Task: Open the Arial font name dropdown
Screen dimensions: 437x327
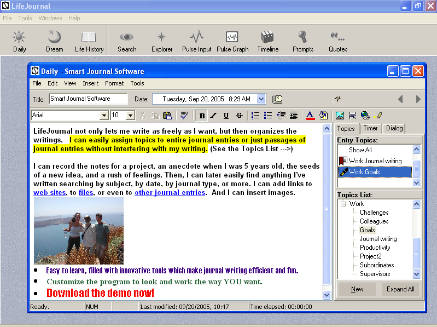Action: 103,115
